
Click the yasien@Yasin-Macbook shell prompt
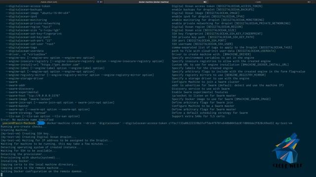19,123
